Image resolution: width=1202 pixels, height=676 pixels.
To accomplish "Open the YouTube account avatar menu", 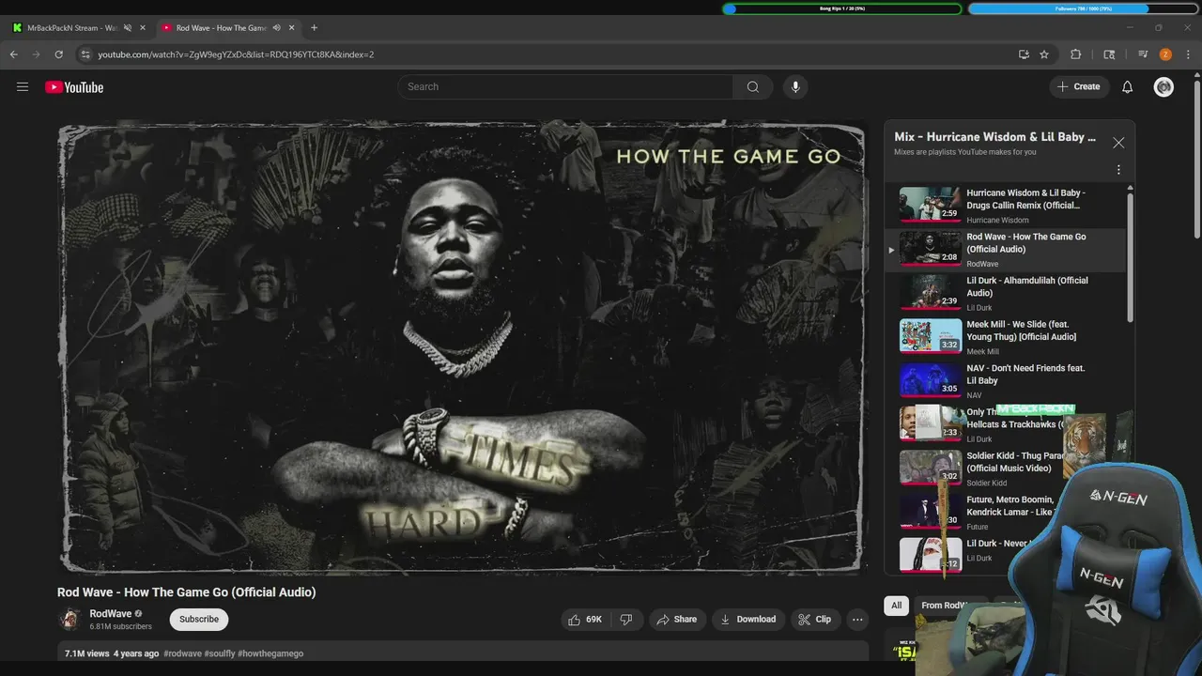I will click(x=1163, y=87).
